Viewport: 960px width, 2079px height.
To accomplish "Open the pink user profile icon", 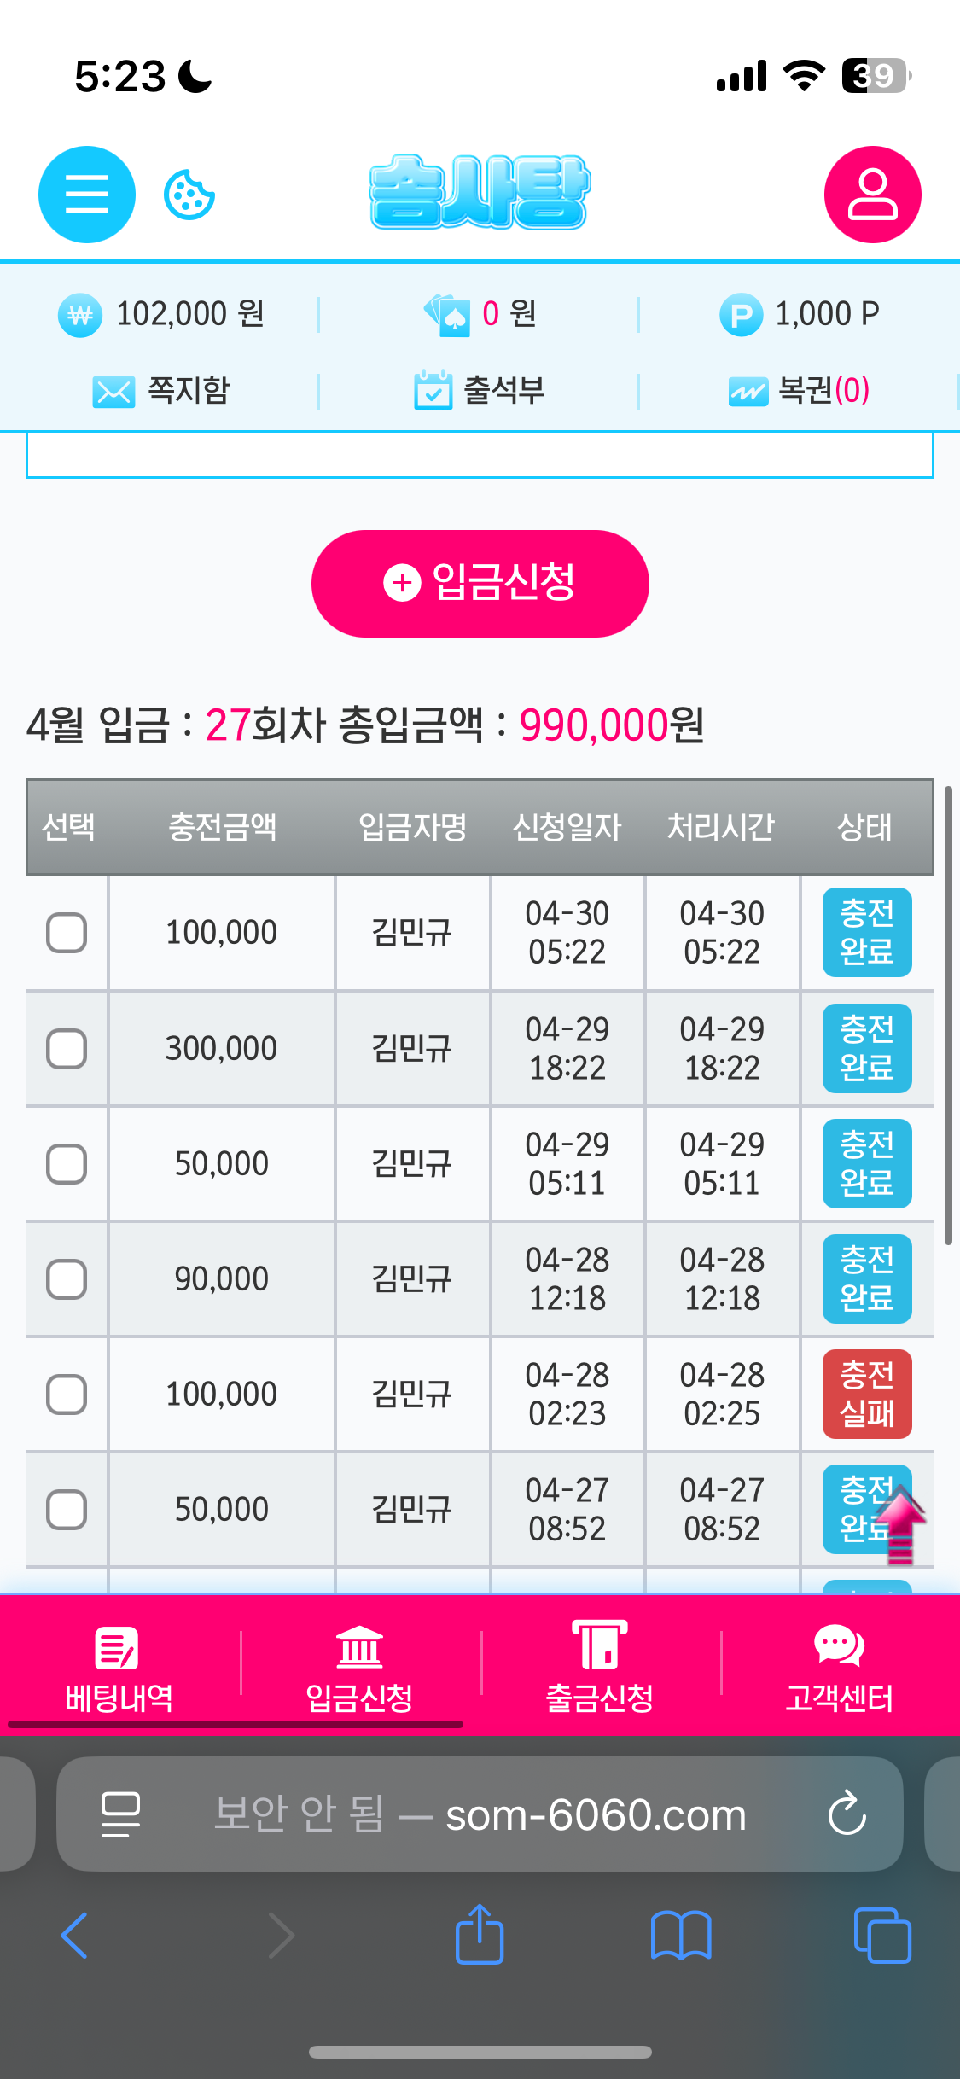I will [872, 195].
